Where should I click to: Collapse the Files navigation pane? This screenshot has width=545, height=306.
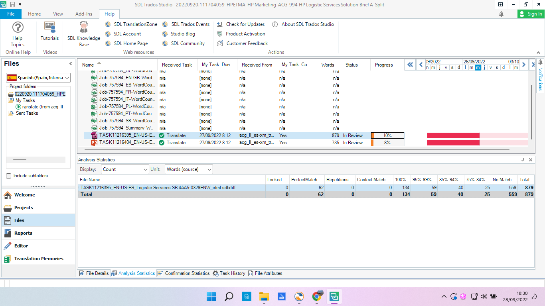(71, 64)
